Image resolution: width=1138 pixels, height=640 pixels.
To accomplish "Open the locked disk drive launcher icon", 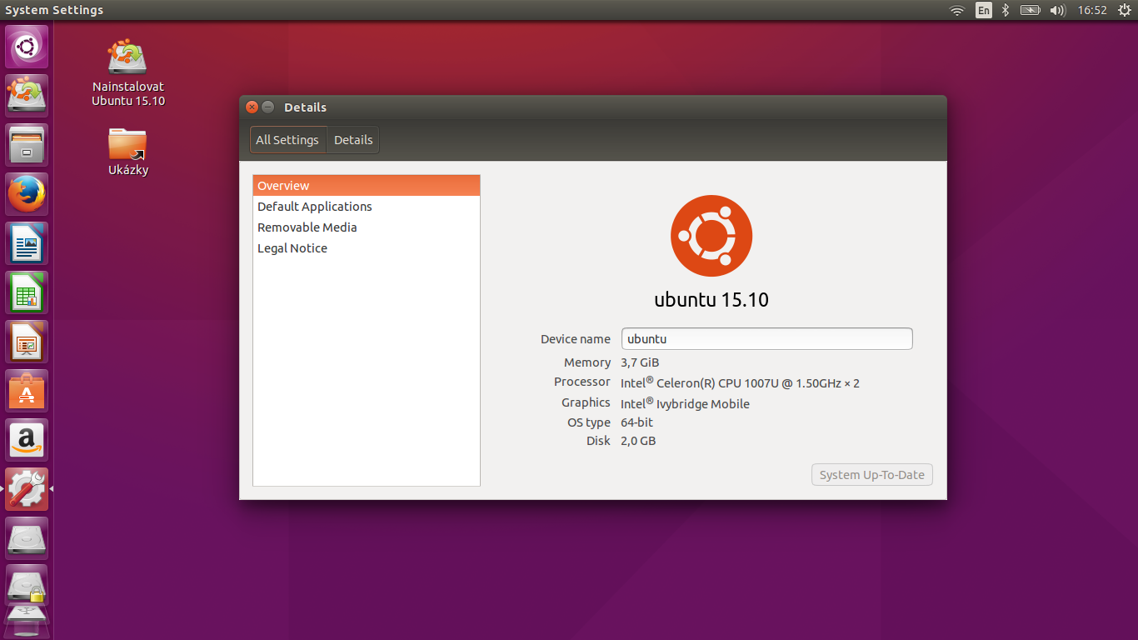I will 27,586.
